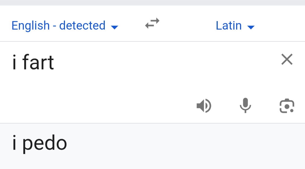
Task: Clear the entered text with the X
Action: [287, 60]
